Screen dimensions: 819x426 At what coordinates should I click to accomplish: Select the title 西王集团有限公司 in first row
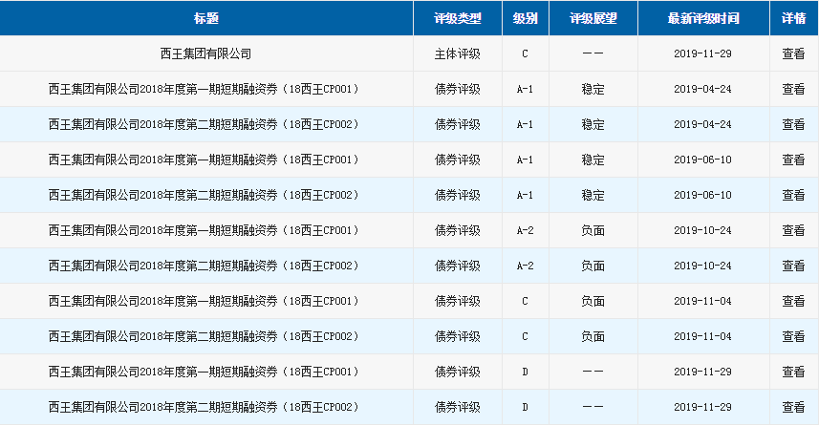205,53
